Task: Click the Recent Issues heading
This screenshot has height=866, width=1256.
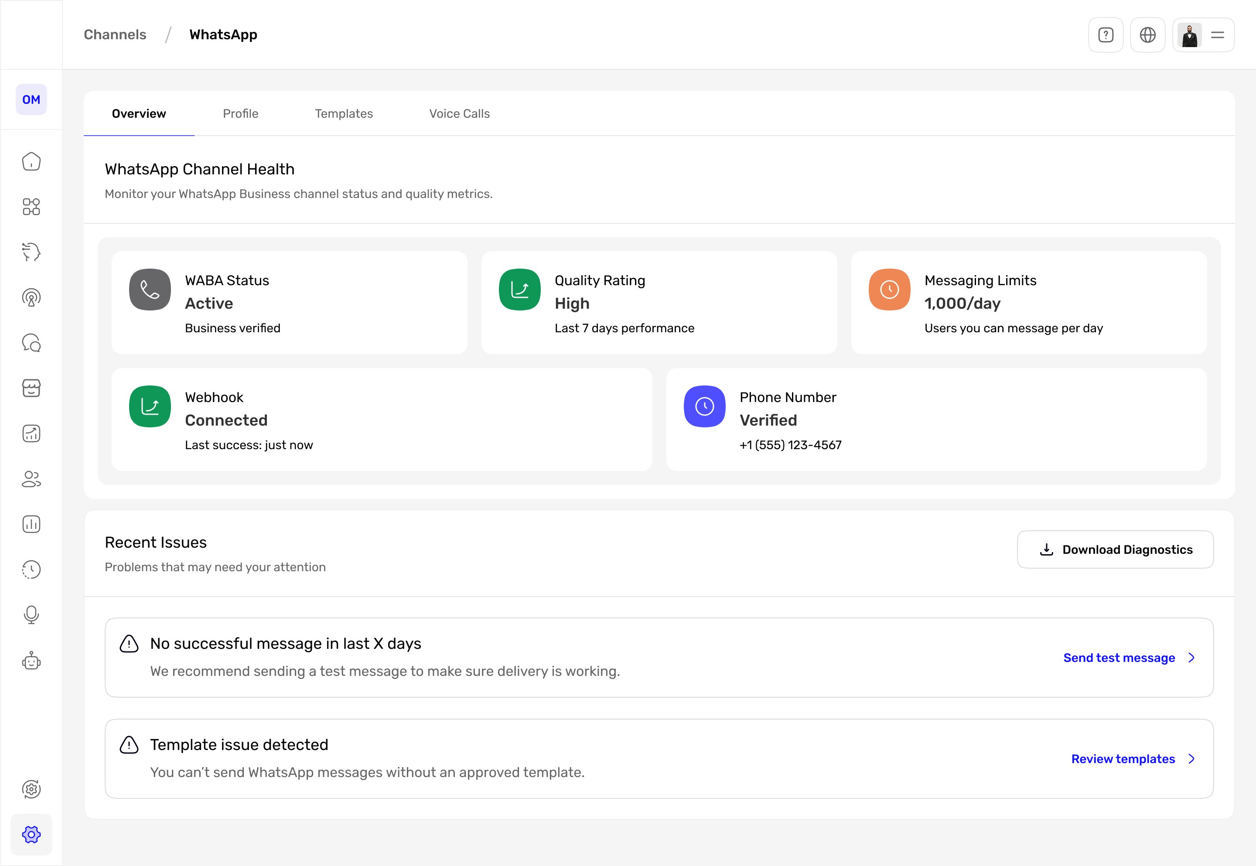Action: tap(156, 542)
